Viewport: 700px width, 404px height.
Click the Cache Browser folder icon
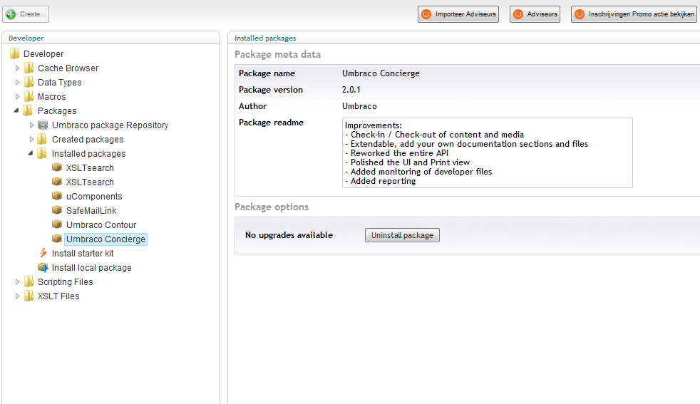[29, 68]
